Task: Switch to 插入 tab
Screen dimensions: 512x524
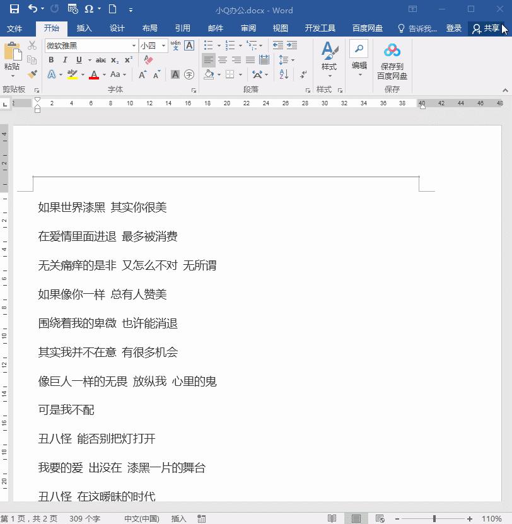Action: [84, 28]
